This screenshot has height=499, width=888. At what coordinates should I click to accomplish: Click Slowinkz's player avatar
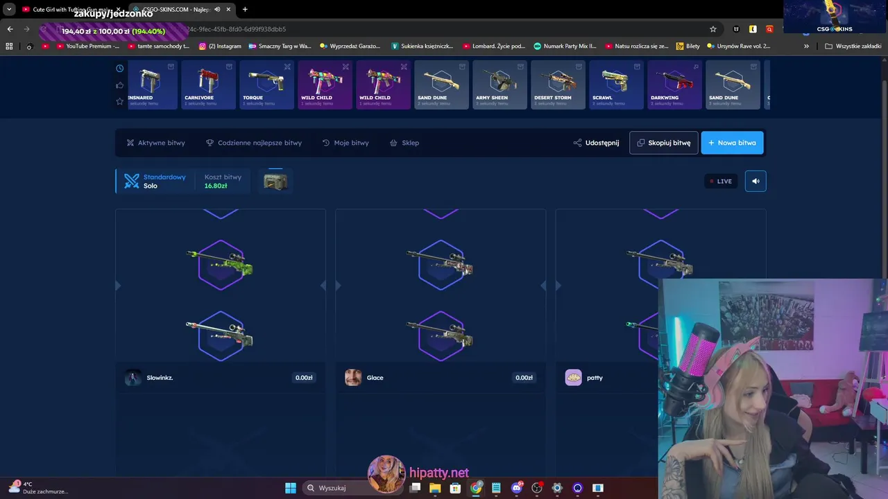coord(133,378)
